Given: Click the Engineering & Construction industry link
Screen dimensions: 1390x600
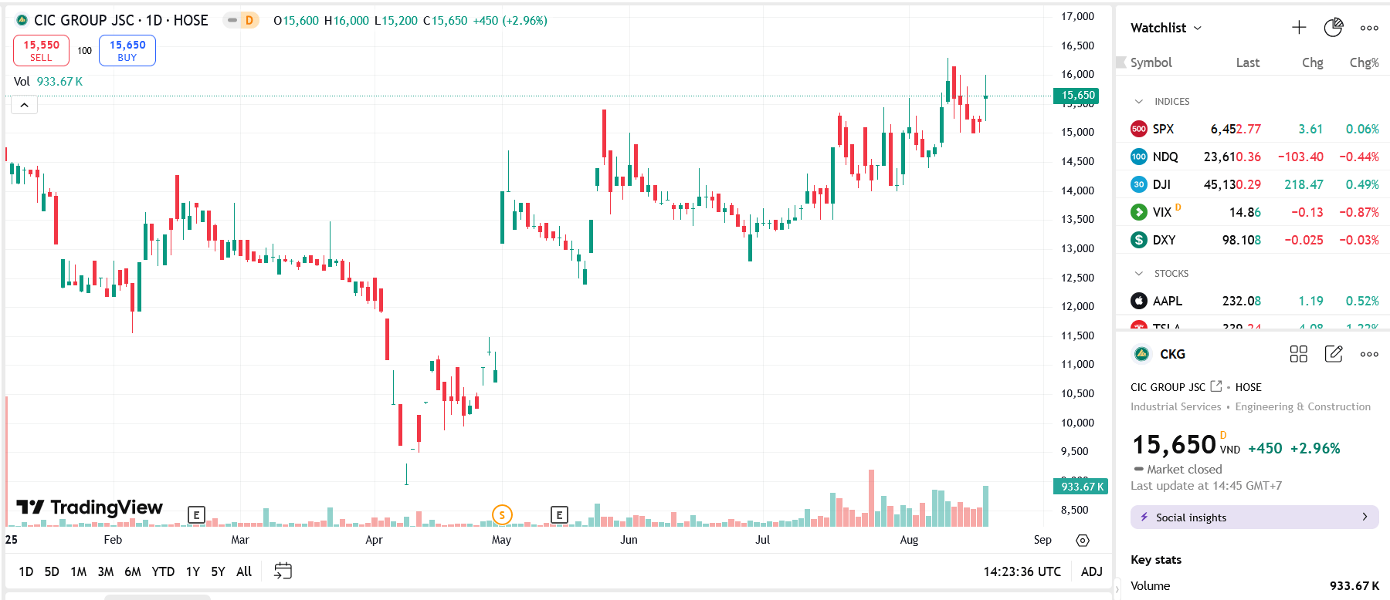Looking at the screenshot, I should coord(1303,406).
